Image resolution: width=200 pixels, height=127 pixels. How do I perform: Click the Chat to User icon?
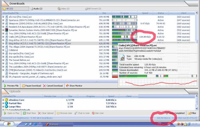[x=75, y=113]
